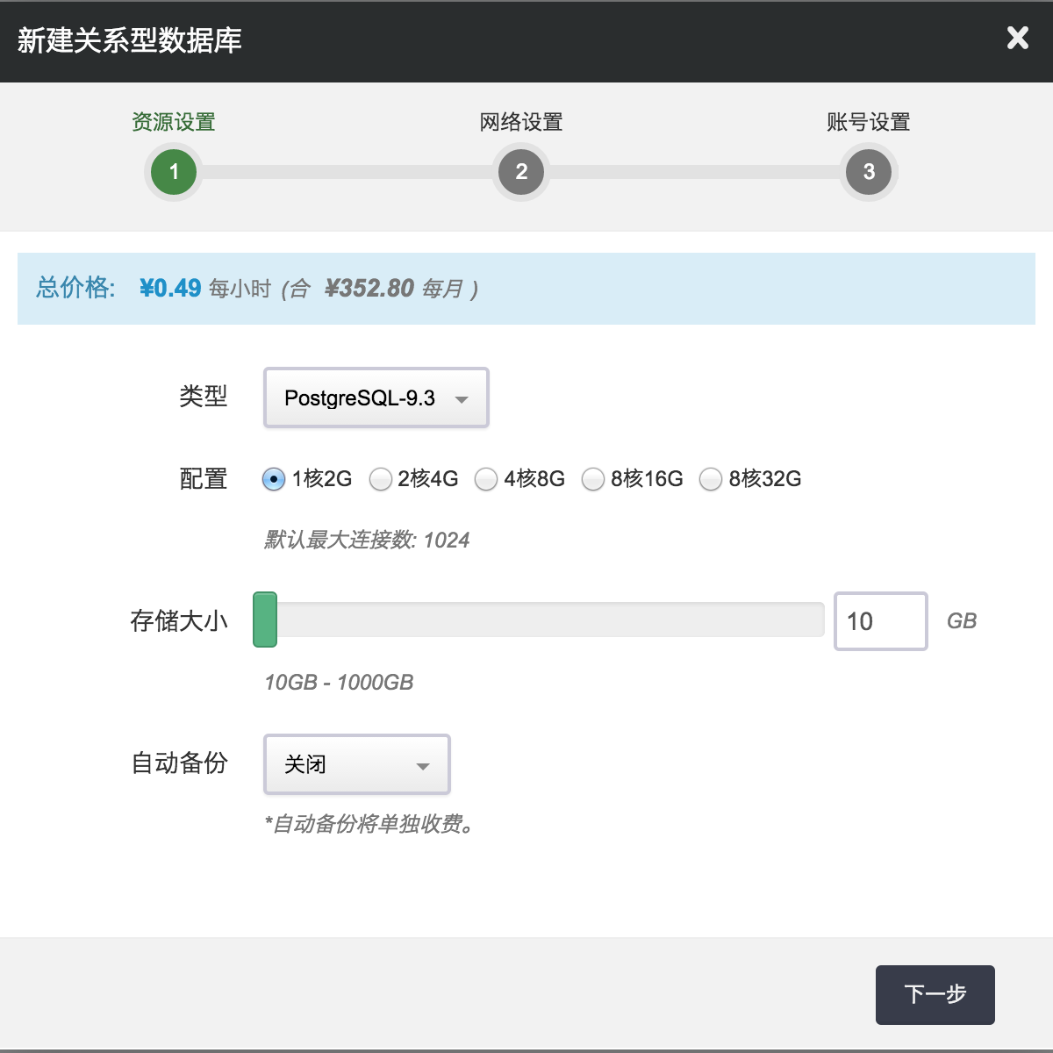
Task: Pick the 4核8G configuration option
Action: 486,479
